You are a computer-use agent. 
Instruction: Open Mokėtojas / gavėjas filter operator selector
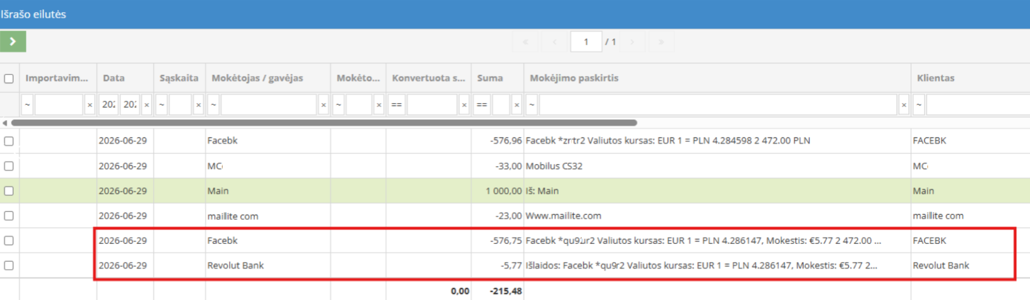tap(214, 105)
